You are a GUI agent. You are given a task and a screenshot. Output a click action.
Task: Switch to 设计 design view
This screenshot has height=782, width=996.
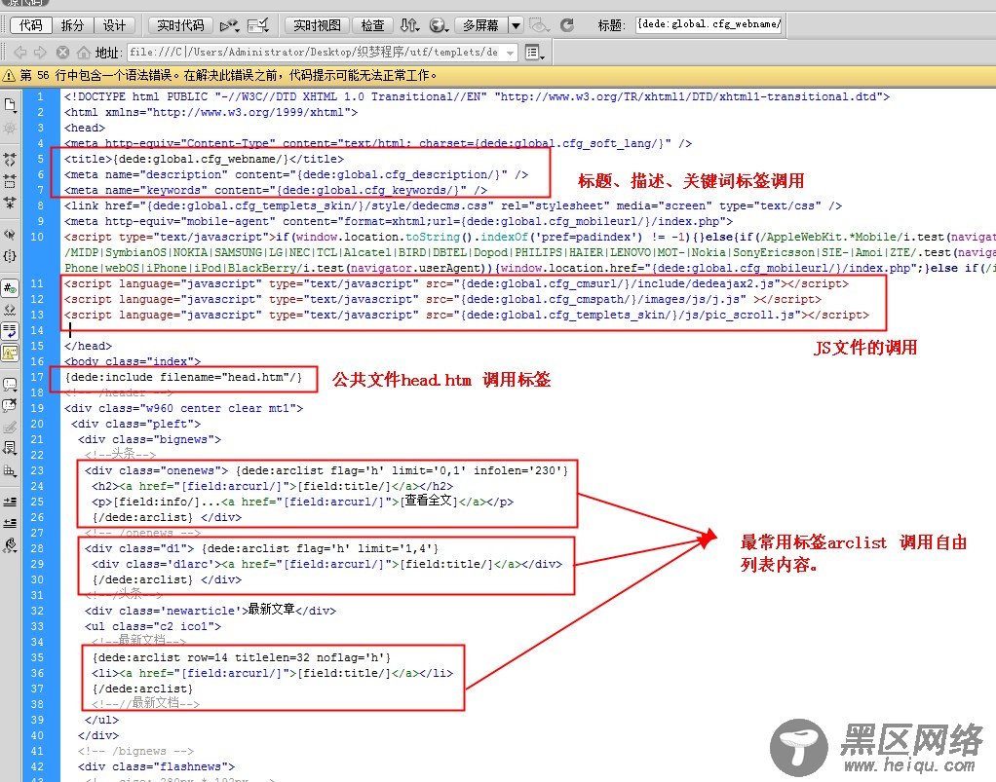pos(114,25)
